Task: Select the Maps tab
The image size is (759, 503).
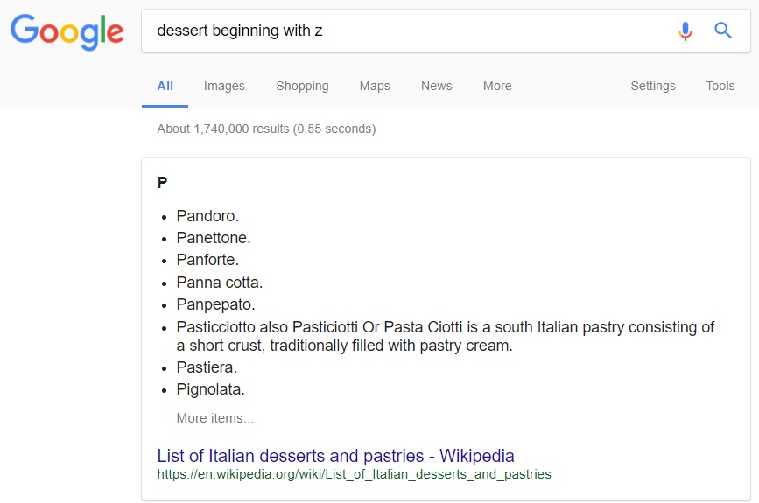Action: [375, 86]
